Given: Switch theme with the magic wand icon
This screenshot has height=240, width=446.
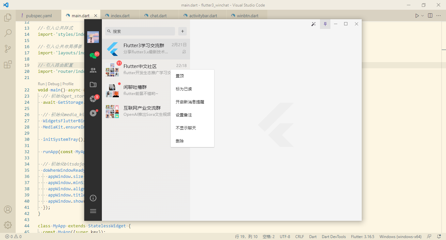Looking at the screenshot, I should (313, 24).
